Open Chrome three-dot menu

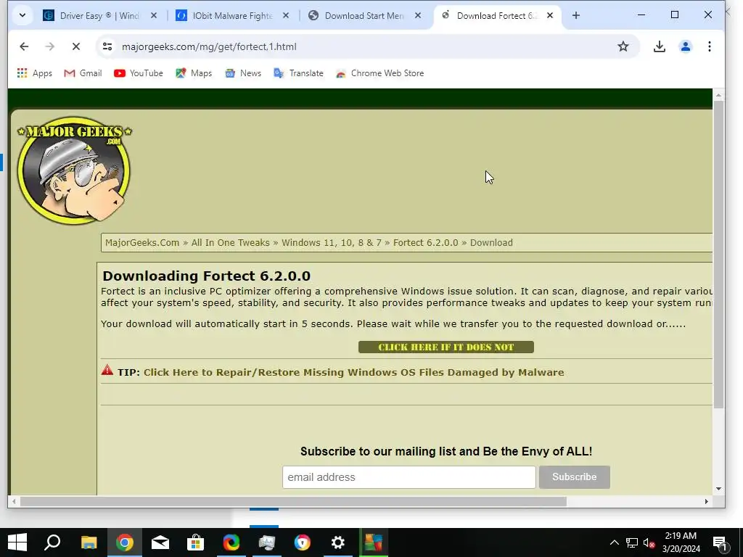click(710, 46)
